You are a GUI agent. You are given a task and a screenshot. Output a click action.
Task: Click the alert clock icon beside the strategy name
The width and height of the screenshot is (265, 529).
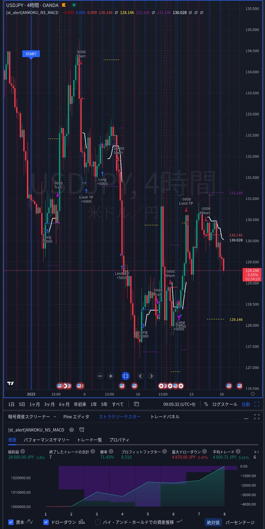click(81, 429)
